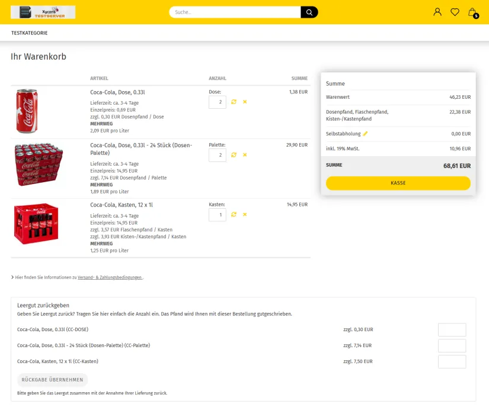Click the Xycons Testserver logo

pos(43,12)
